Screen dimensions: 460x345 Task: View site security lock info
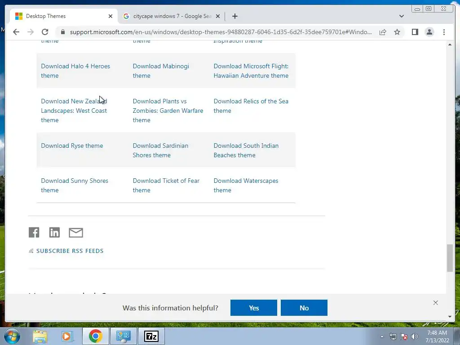coord(63,32)
